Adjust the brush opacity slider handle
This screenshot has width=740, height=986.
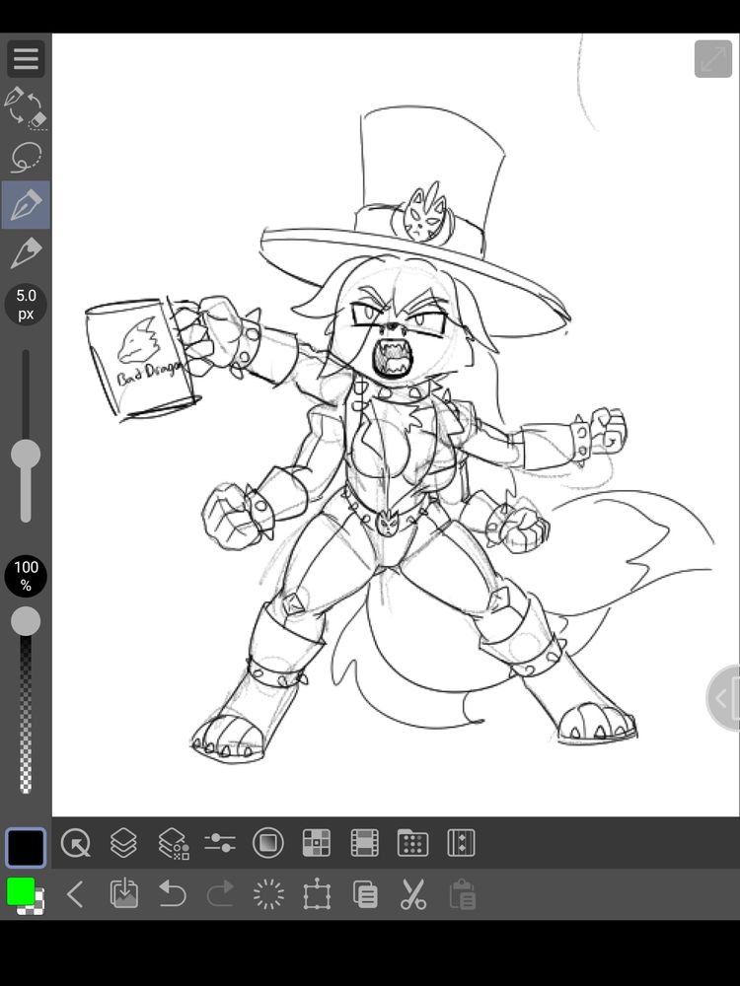pos(26,621)
